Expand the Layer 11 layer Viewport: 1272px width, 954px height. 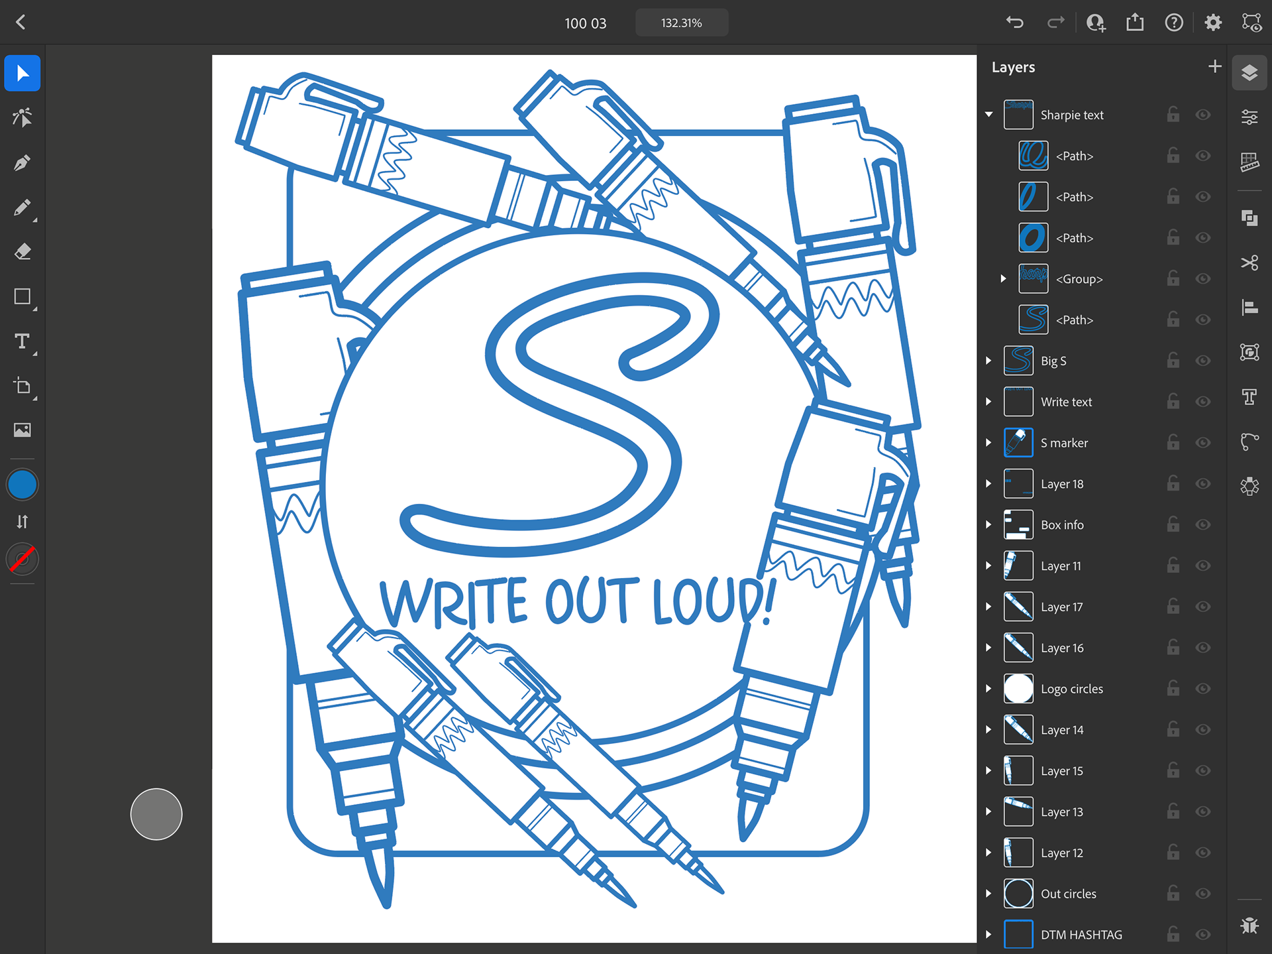pos(989,566)
